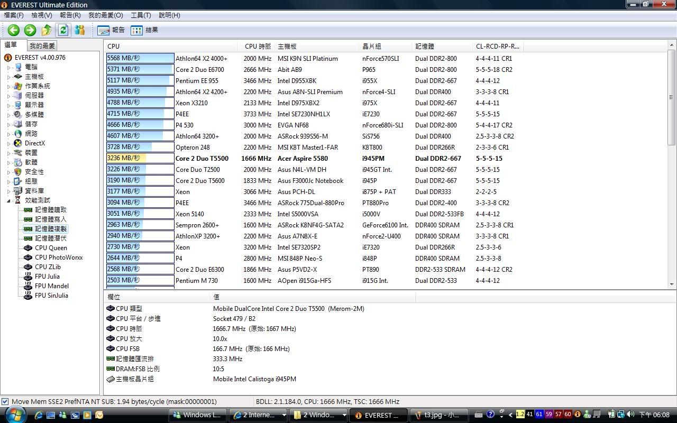This screenshot has width=677, height=423.
Task: Open the 檔案(F) menu
Action: [14, 15]
